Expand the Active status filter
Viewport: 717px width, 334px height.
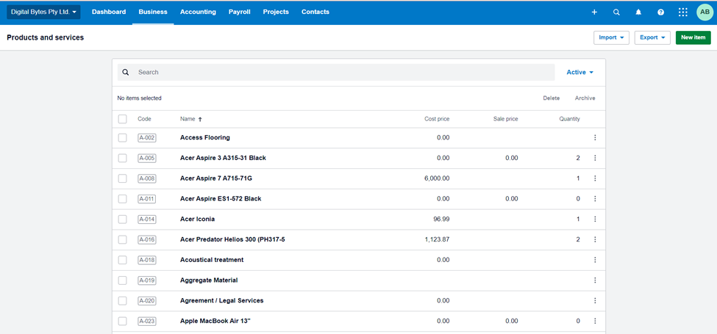(x=579, y=73)
